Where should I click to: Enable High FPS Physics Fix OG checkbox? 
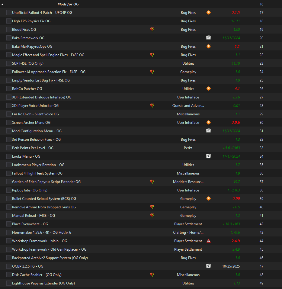(9, 21)
